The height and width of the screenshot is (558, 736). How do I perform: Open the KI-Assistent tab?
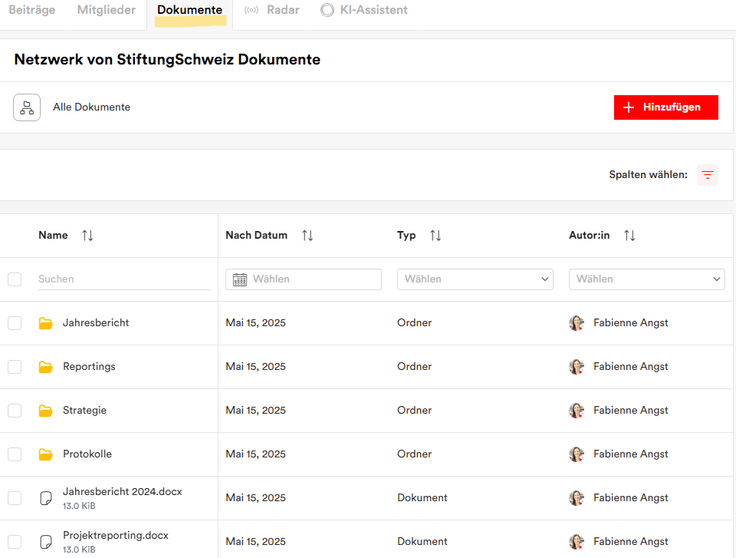(x=364, y=10)
